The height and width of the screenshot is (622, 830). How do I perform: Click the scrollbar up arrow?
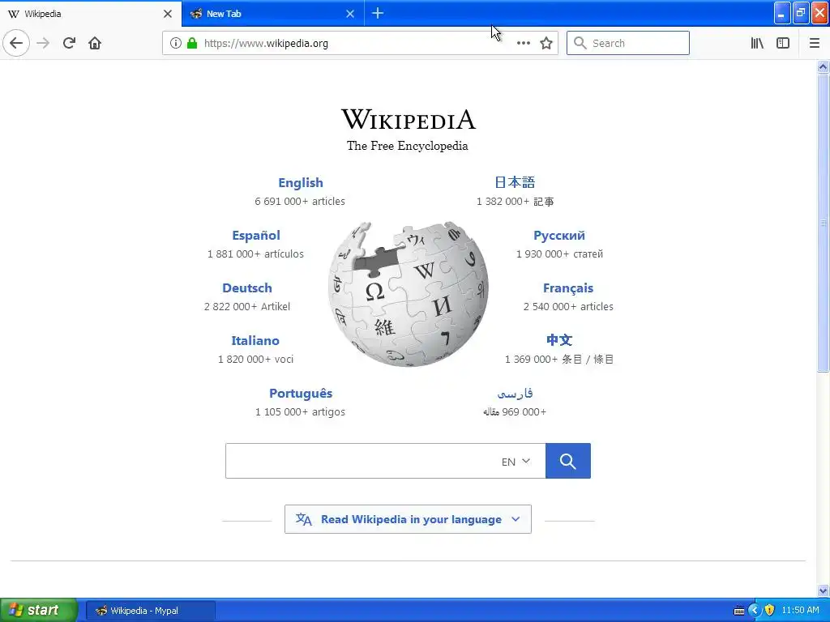coord(823,66)
